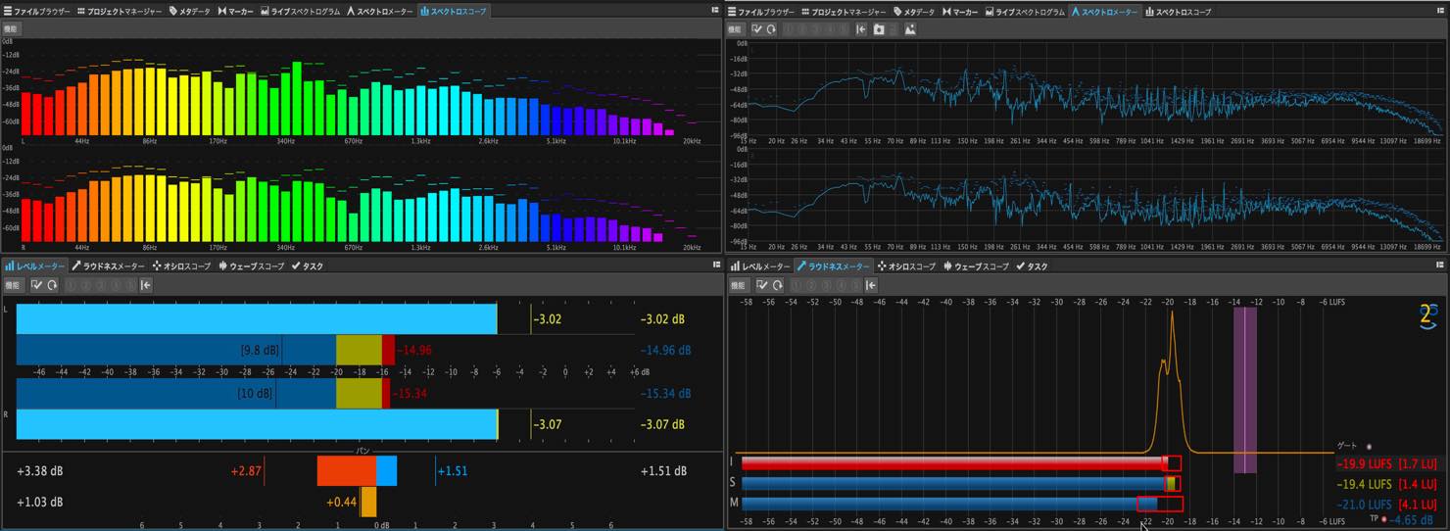The image size is (1450, 531).
Task: Switch to マーカー tab in the upper-left panel
Action: pos(235,11)
